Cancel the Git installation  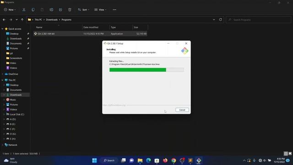182,110
